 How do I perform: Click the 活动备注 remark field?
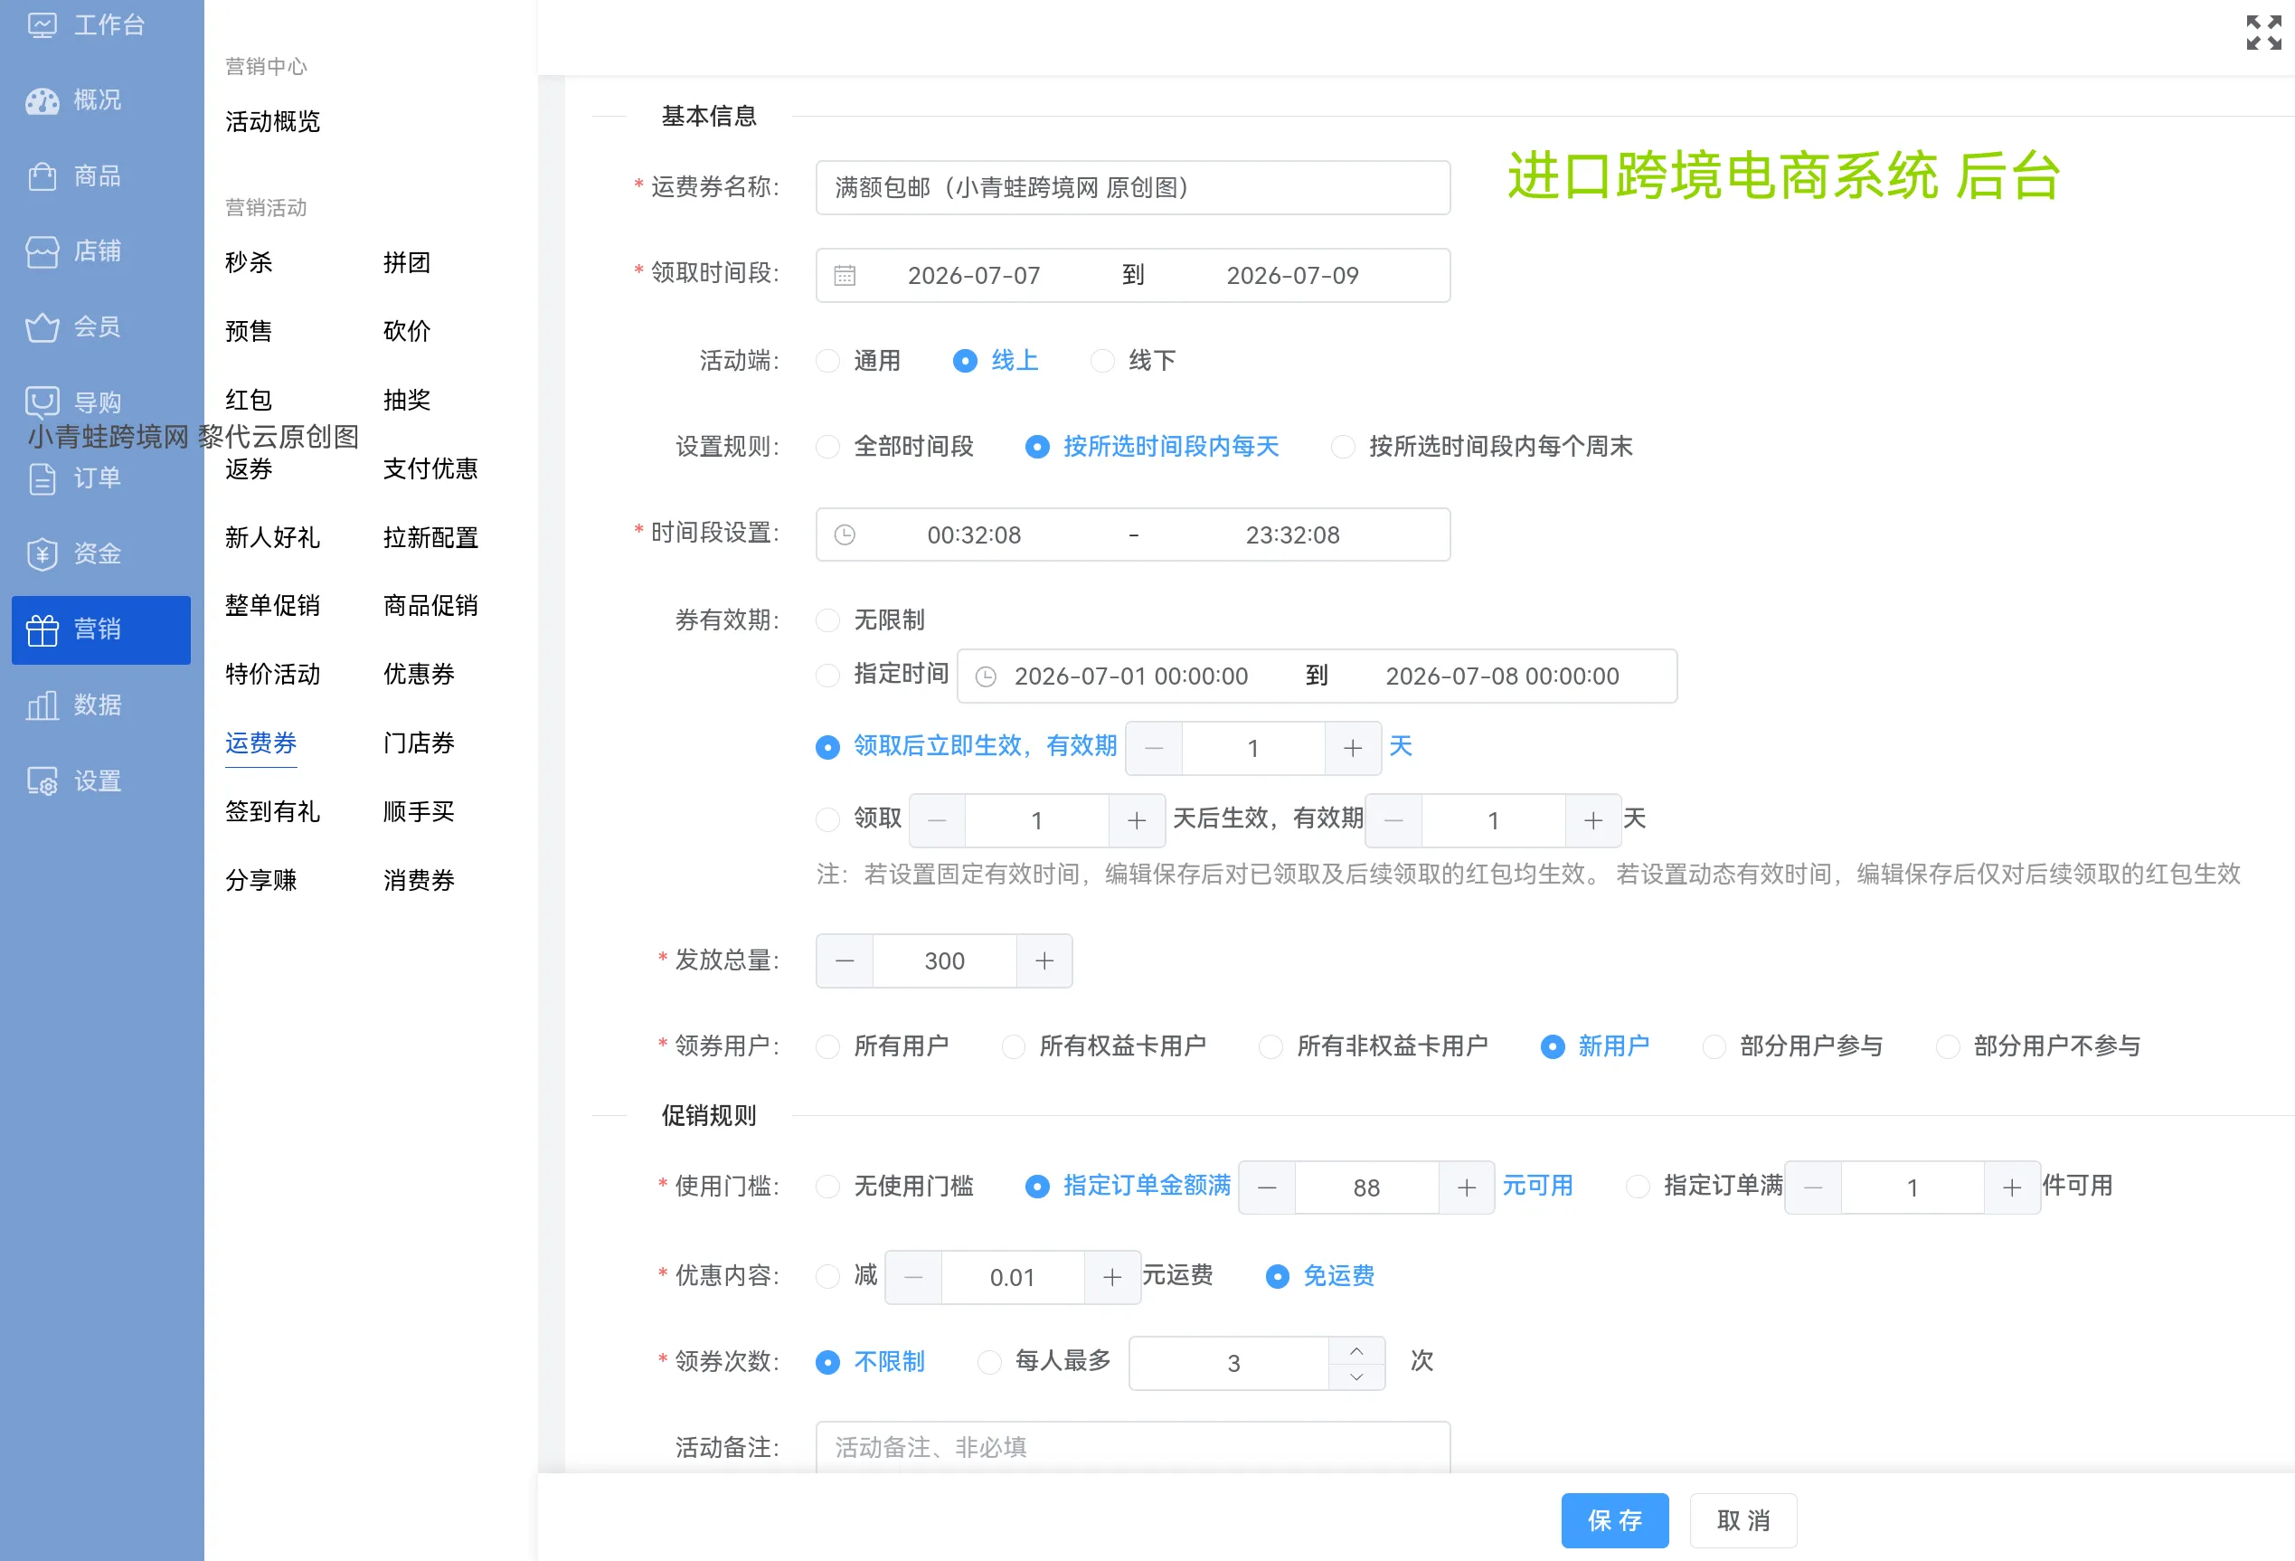coord(1133,1447)
